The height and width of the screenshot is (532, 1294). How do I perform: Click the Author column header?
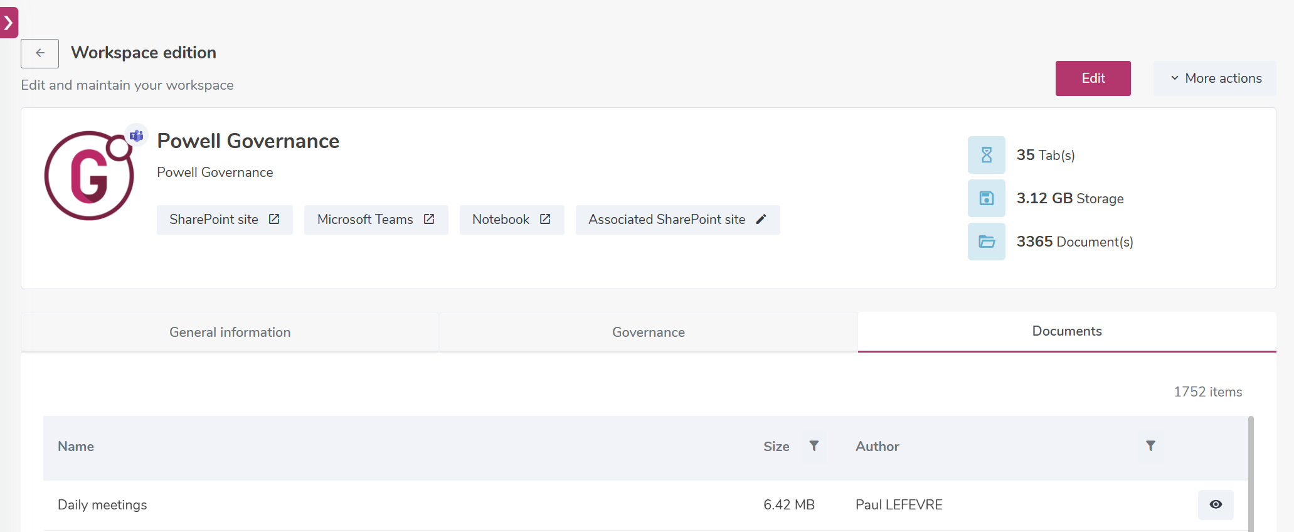(x=878, y=447)
